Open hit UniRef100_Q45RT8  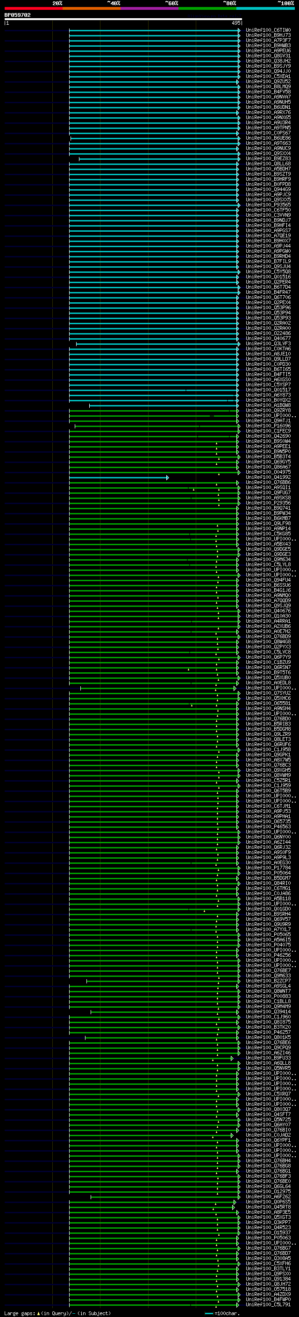[268, 1207]
